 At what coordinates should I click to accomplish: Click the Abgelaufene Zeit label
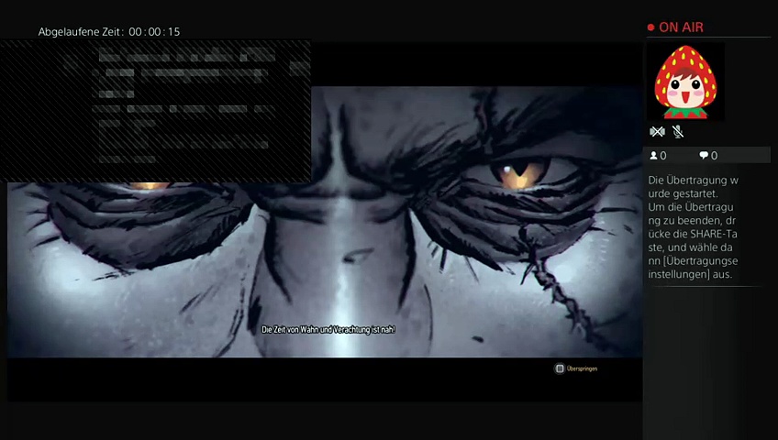(81, 32)
